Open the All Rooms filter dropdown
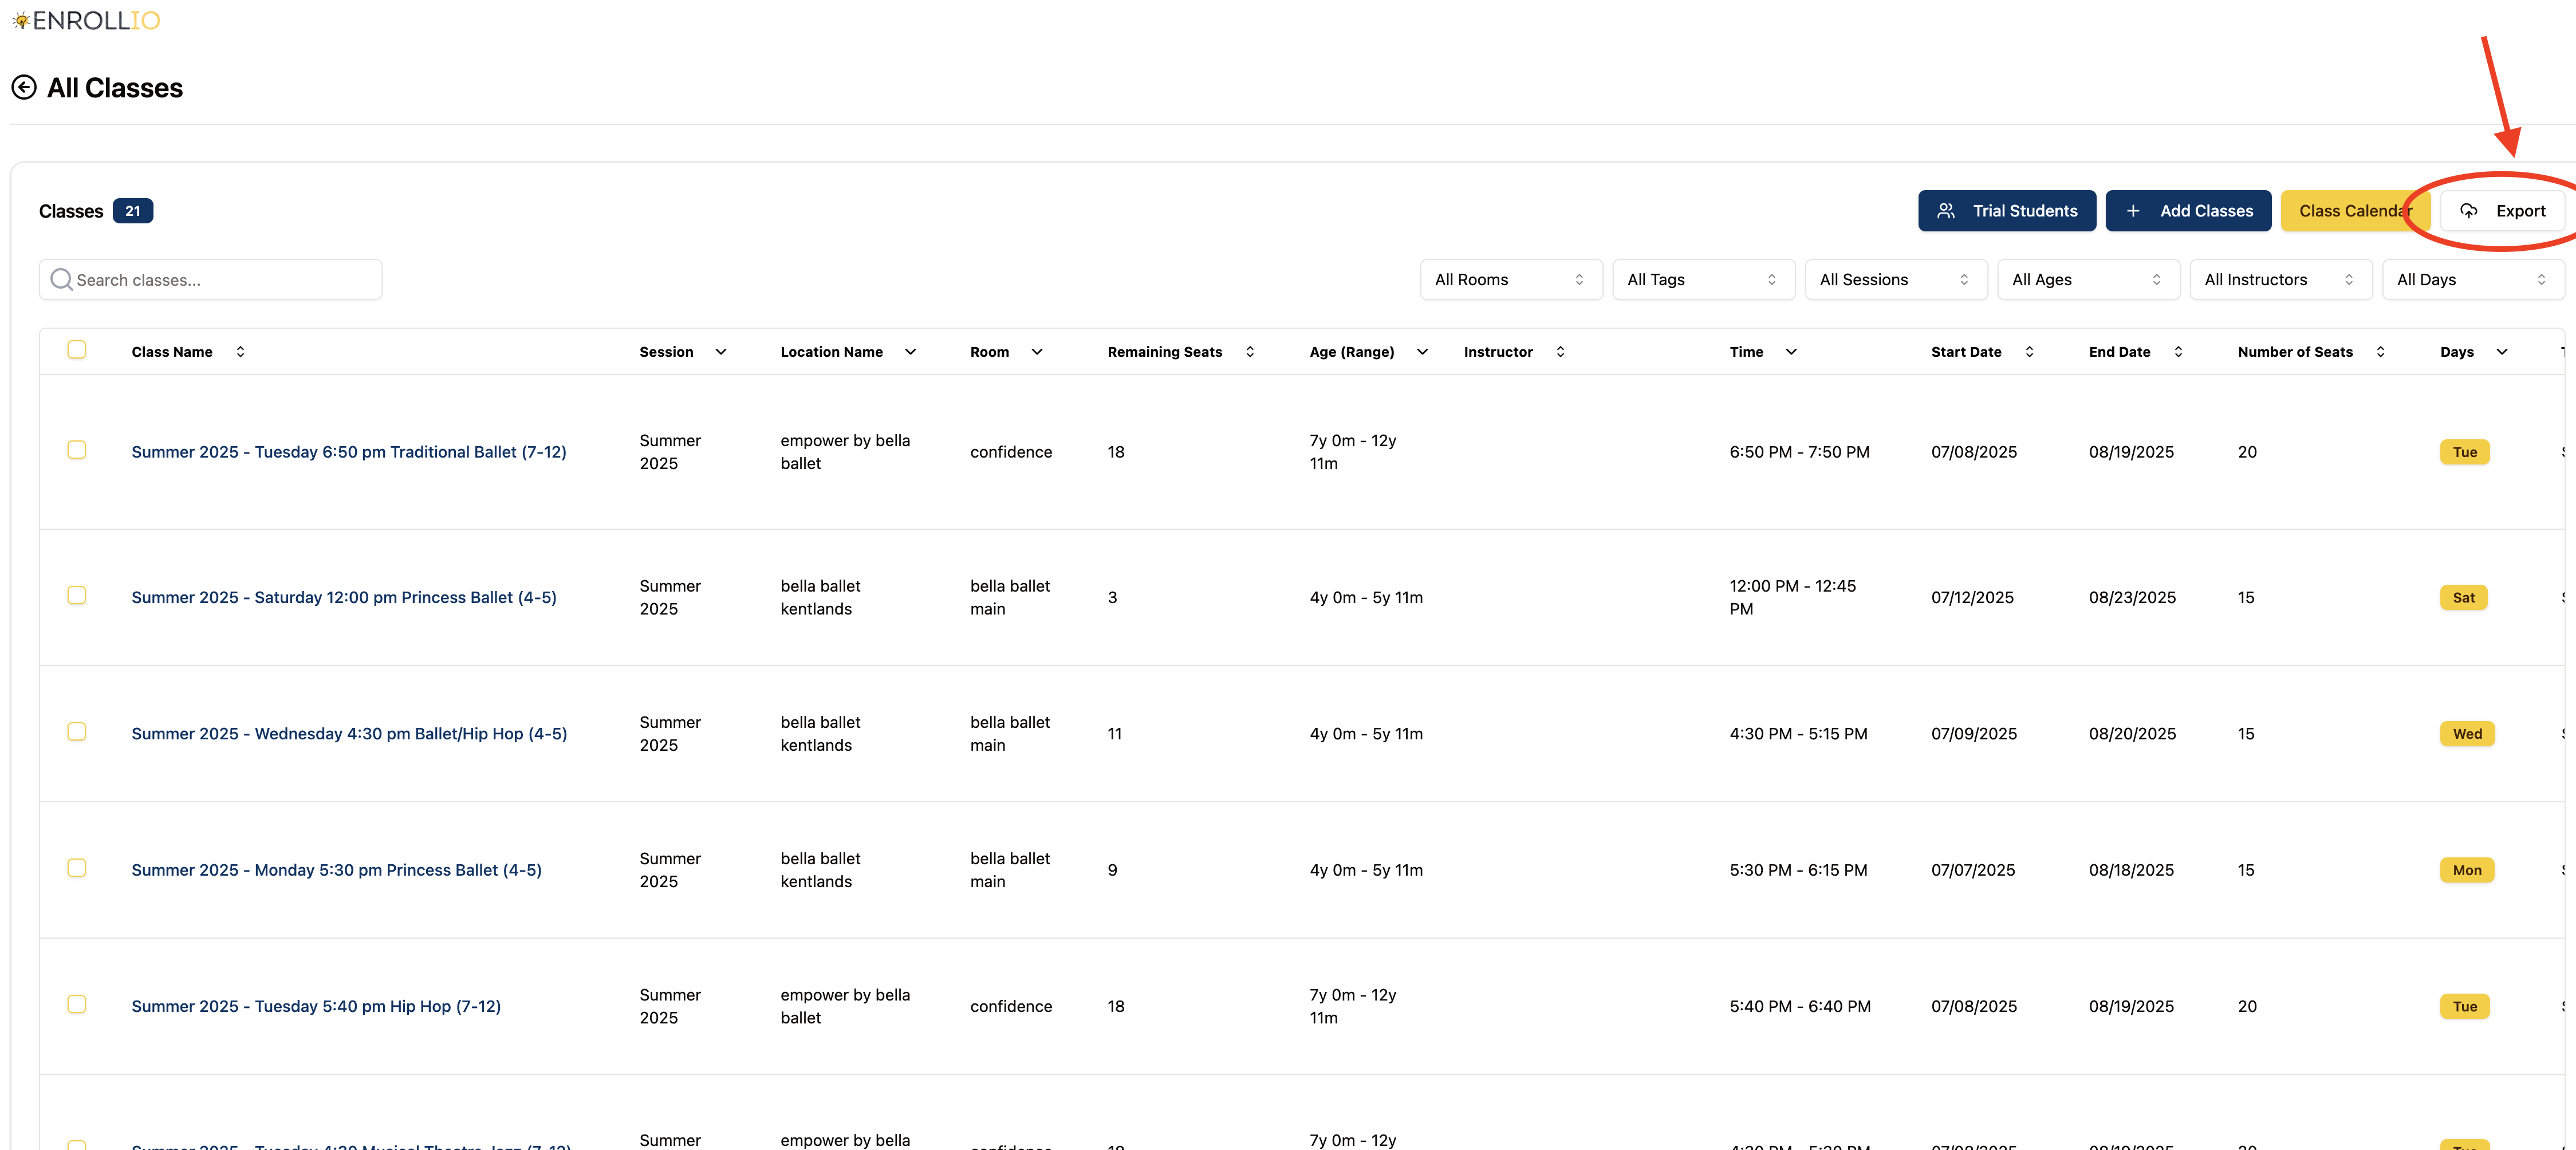2576x1150 pixels. [1510, 280]
